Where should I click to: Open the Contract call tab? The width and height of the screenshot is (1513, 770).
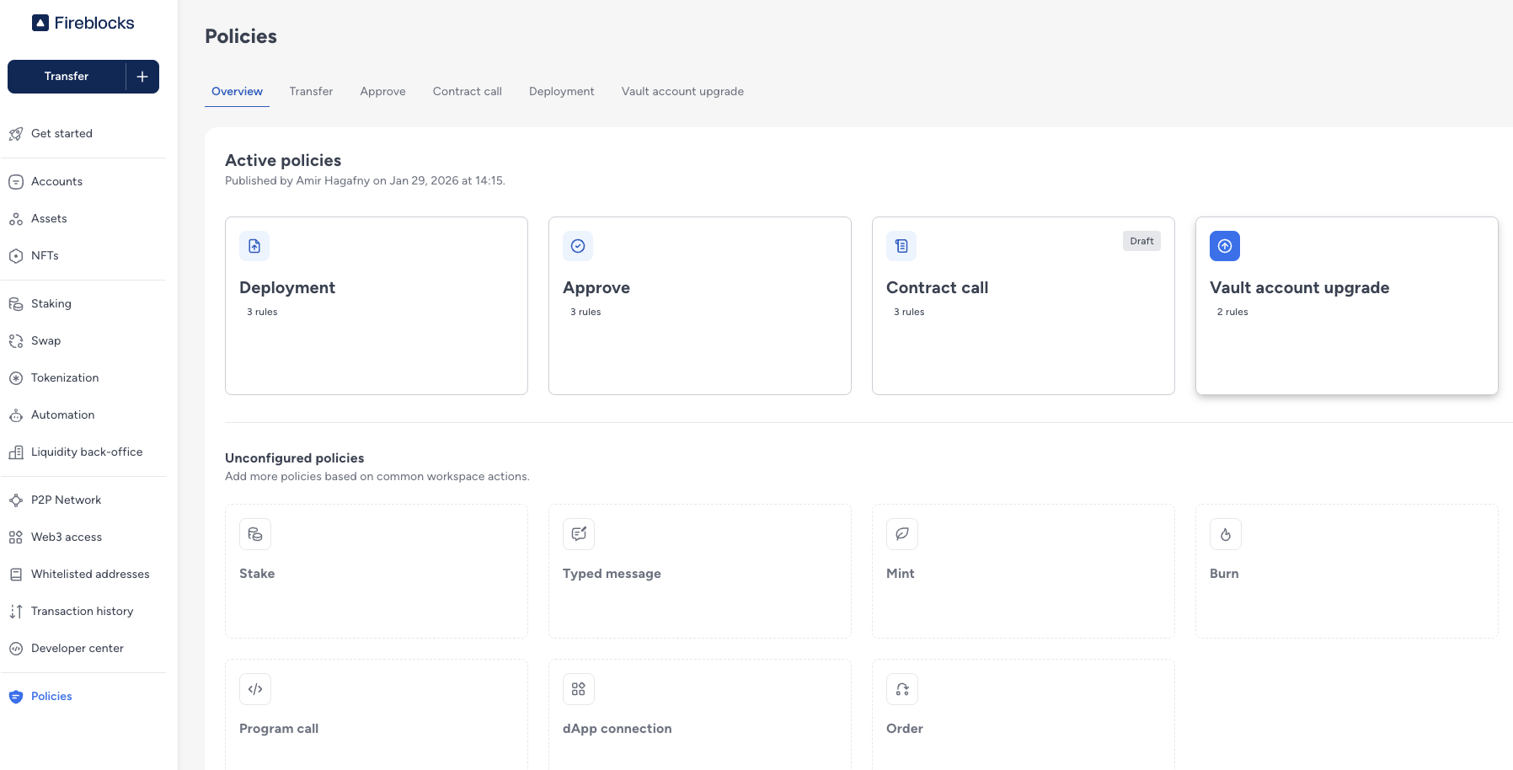pos(468,91)
